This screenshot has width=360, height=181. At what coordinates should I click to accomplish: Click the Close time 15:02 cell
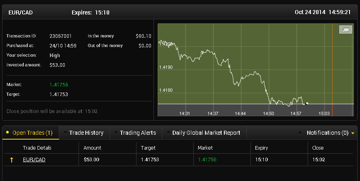pos(319,160)
